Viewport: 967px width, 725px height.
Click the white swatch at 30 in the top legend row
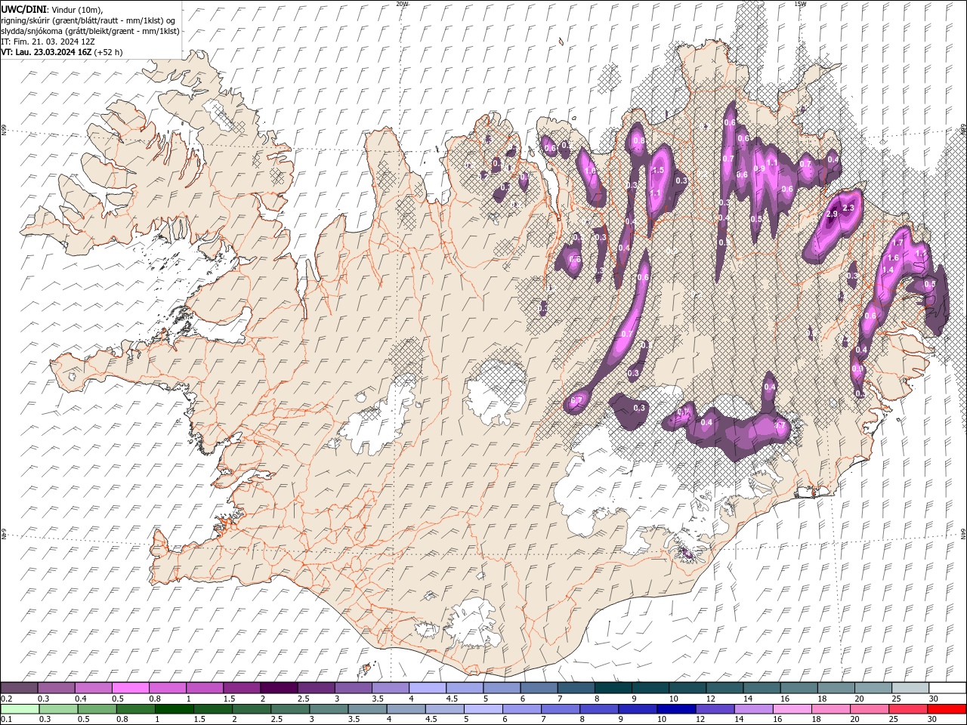point(947,688)
